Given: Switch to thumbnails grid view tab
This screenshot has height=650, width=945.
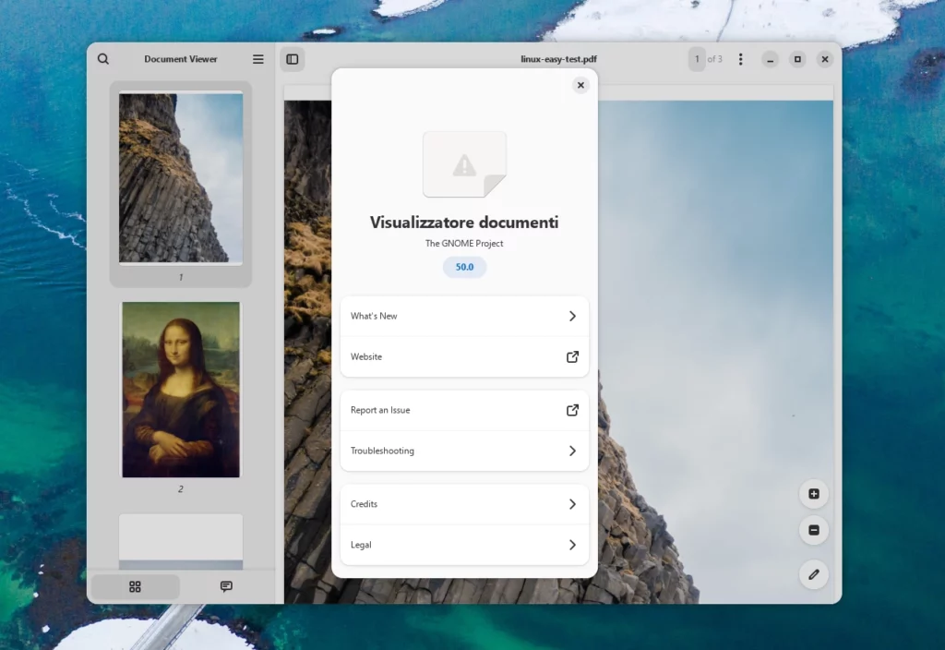Looking at the screenshot, I should [x=135, y=586].
